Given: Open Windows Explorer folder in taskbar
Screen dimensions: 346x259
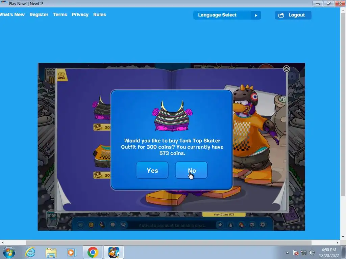Looking at the screenshot, I should coord(51,252).
